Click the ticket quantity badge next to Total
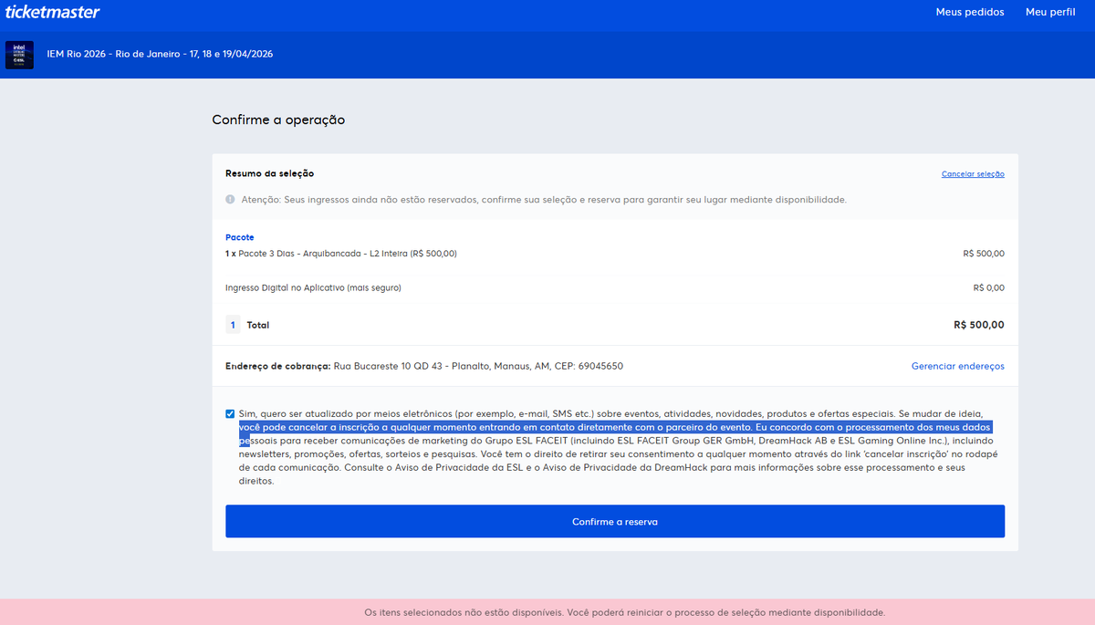The height and width of the screenshot is (625, 1095). tap(233, 325)
